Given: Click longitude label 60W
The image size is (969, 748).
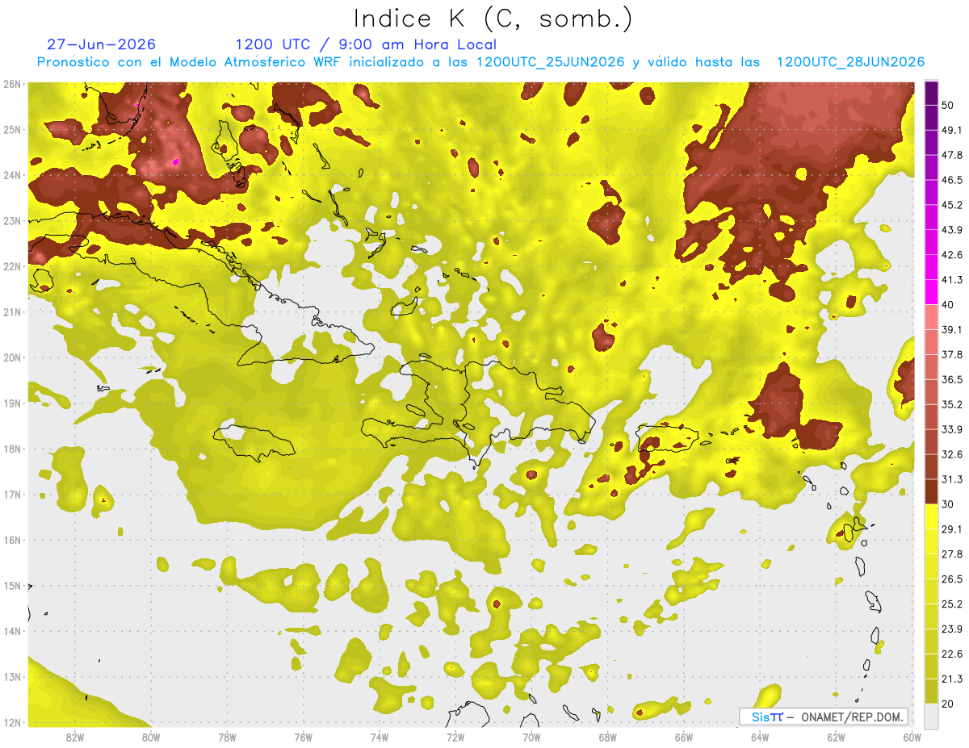Looking at the screenshot, I should pyautogui.click(x=912, y=737).
